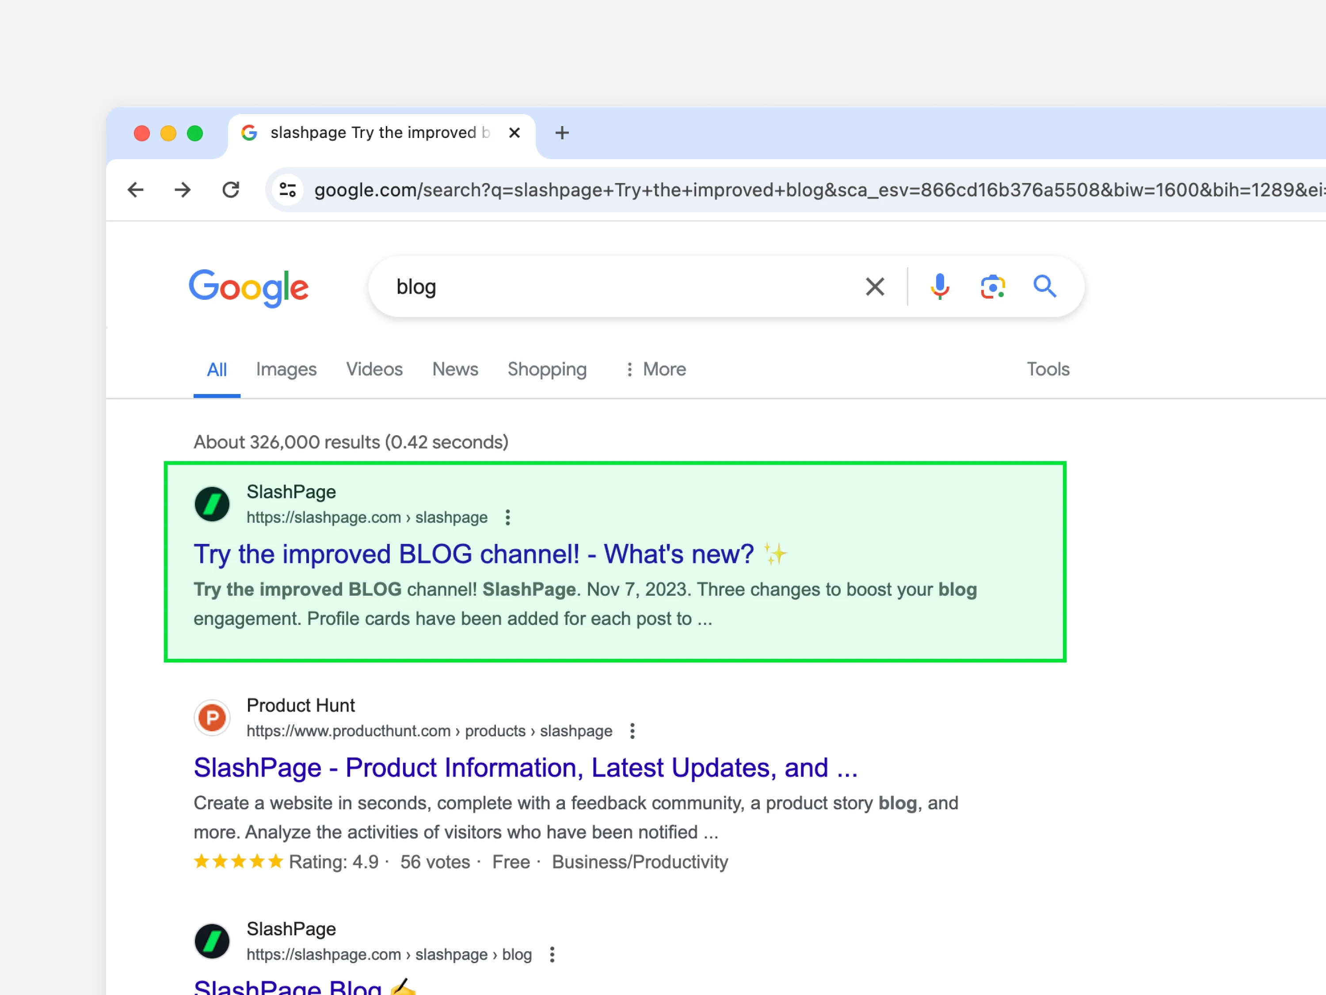The image size is (1326, 995).
Task: Click the five-star rating icons
Action: click(239, 862)
